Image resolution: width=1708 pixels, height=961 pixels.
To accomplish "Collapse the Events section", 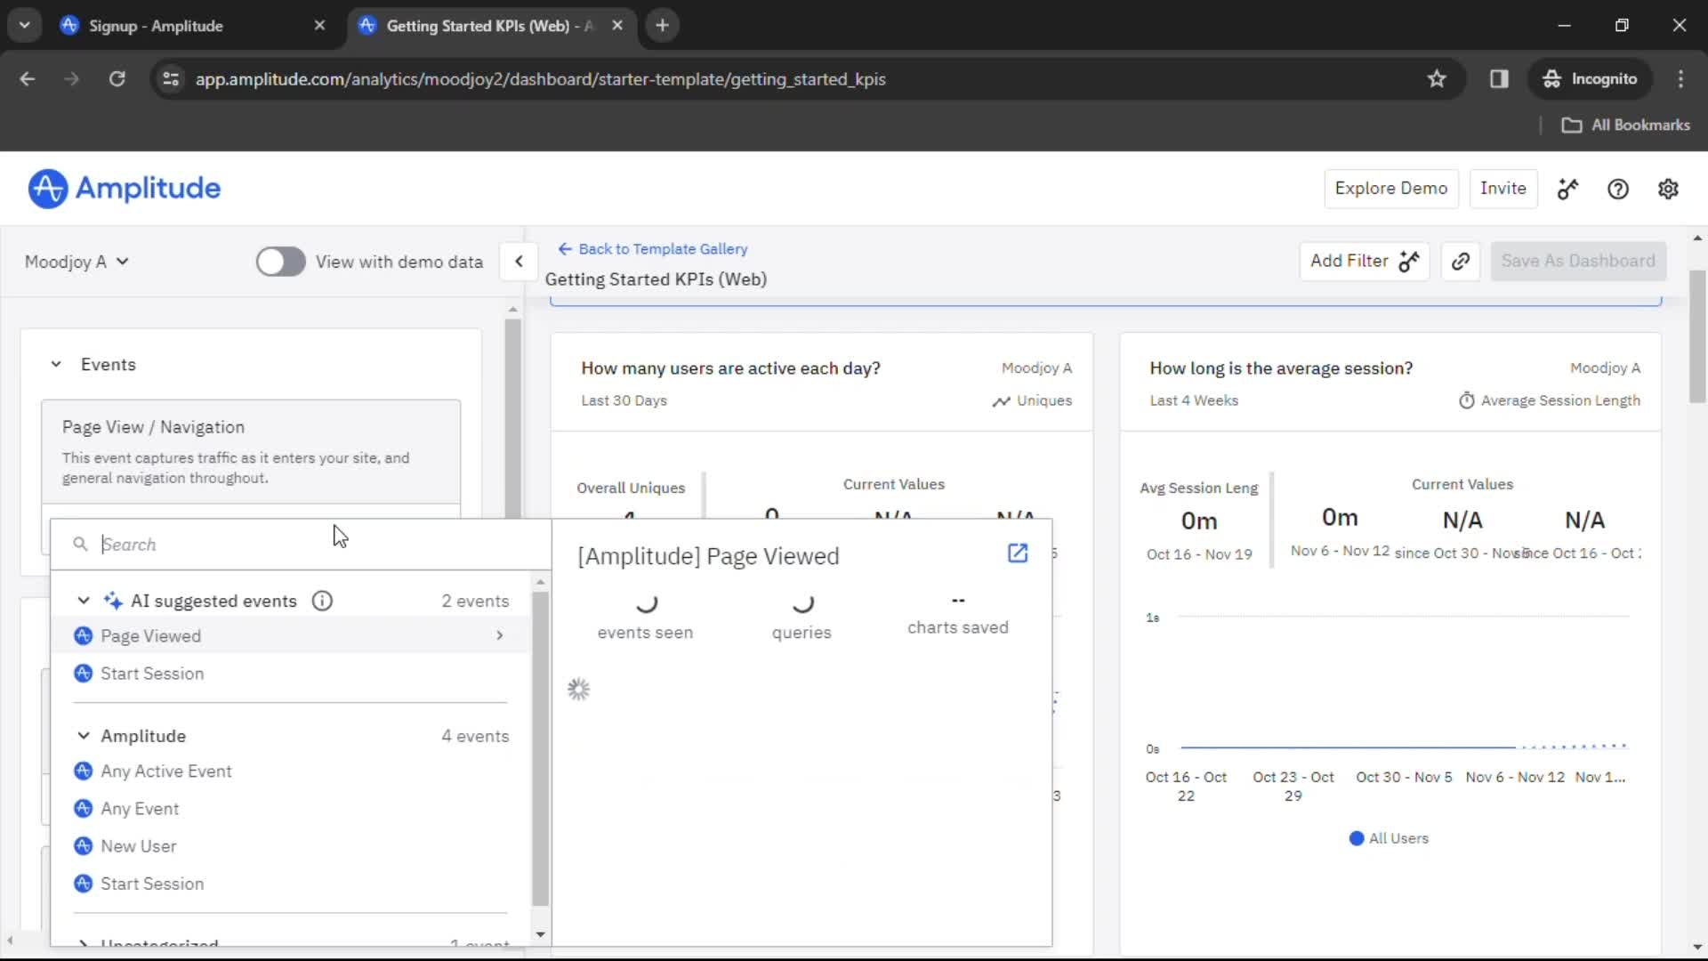I will point(56,364).
